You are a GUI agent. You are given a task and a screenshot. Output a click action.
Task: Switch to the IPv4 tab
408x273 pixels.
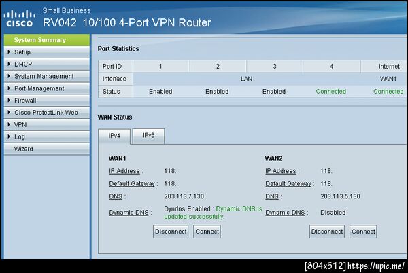click(114, 136)
